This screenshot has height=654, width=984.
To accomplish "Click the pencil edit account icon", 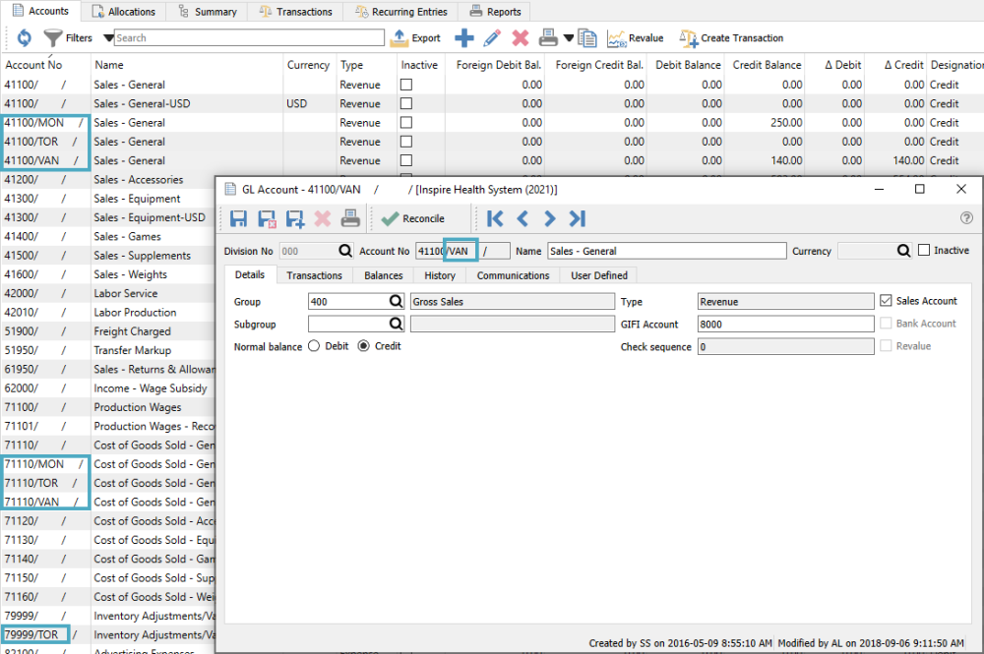I will click(493, 38).
